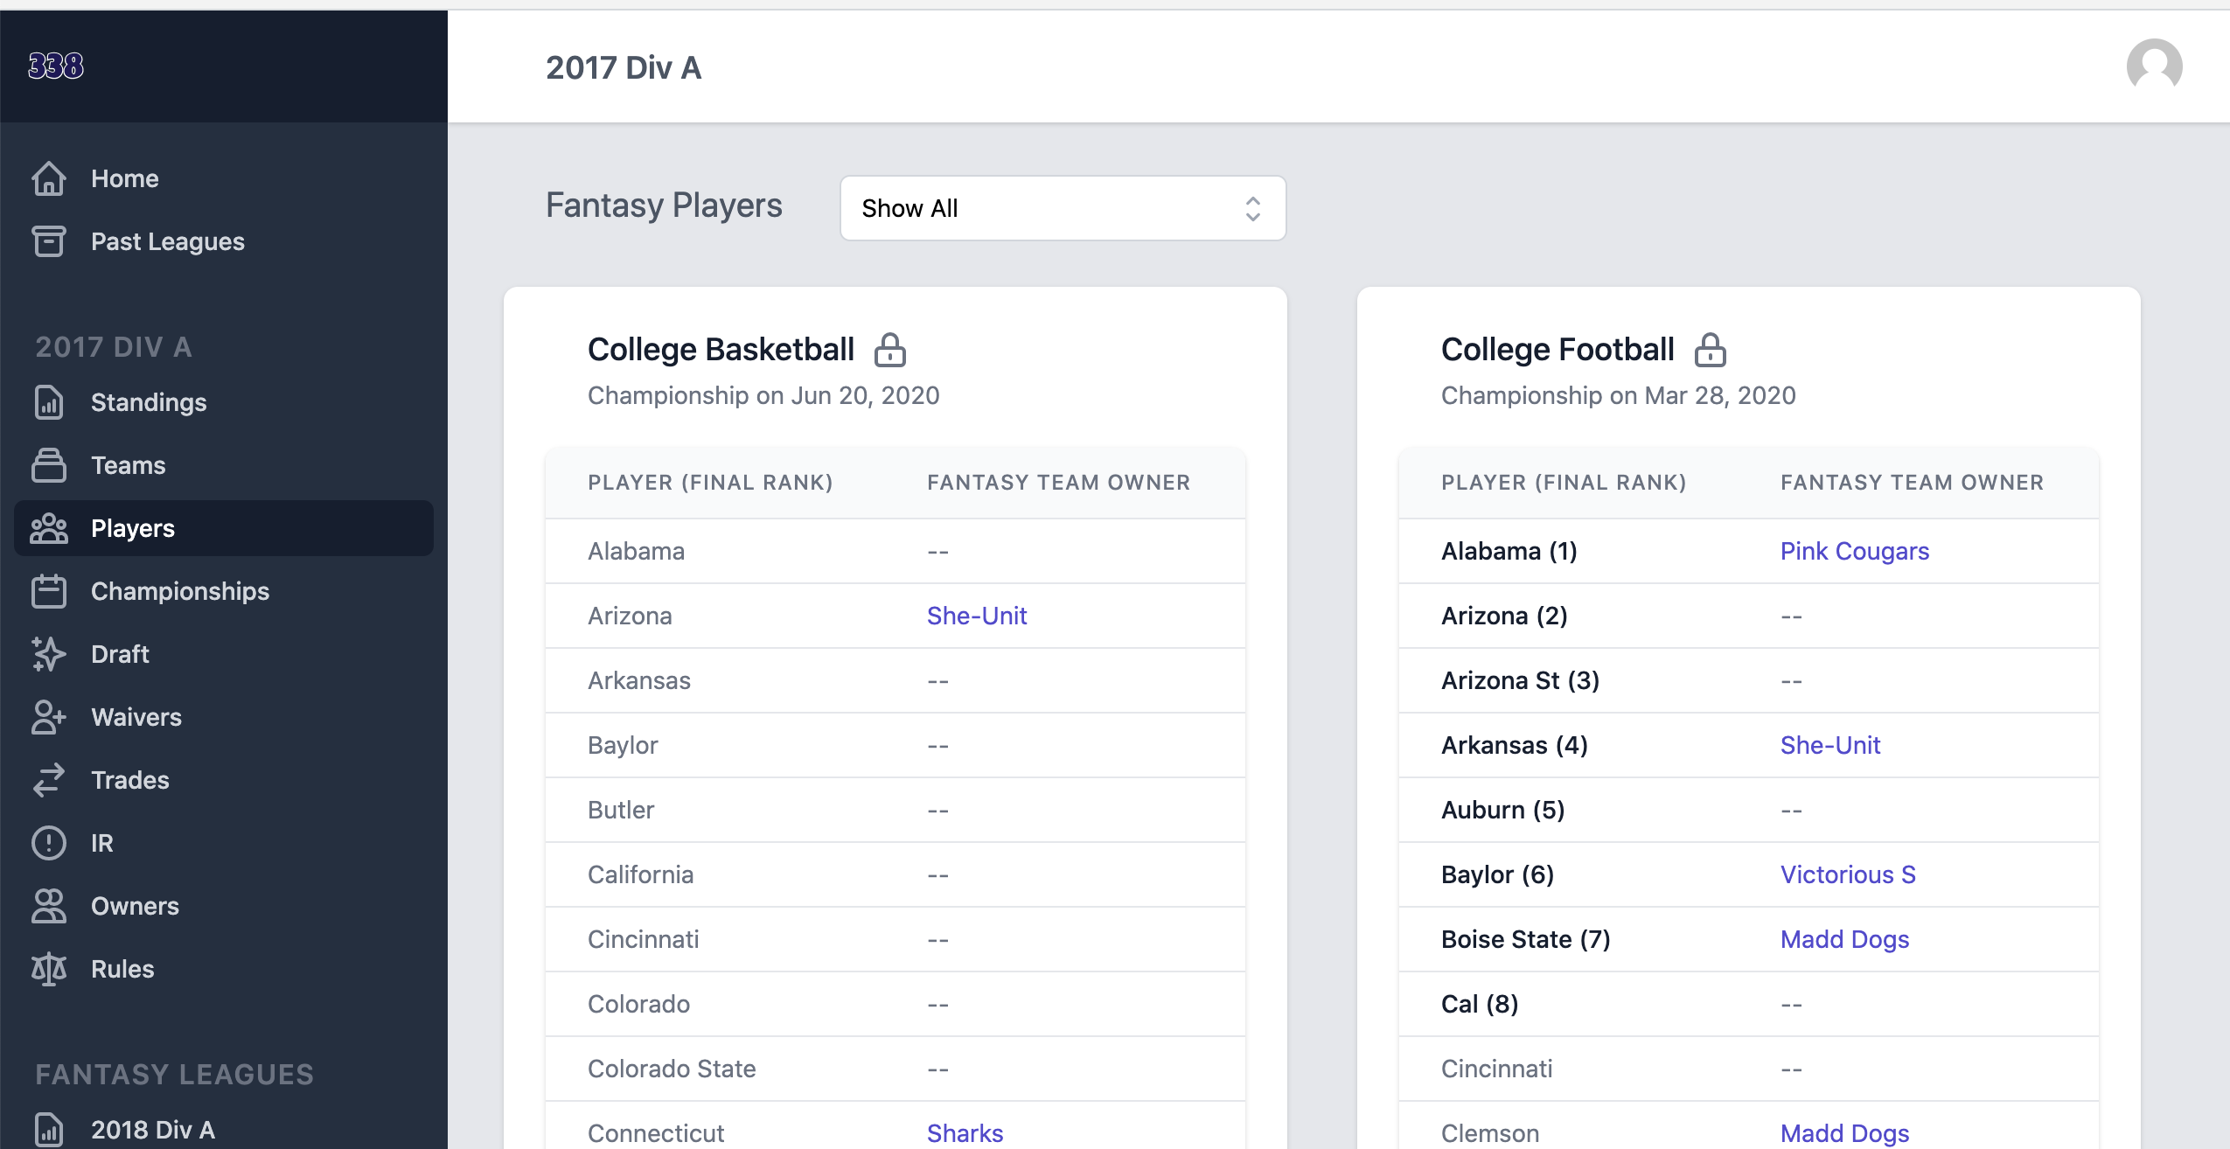The image size is (2230, 1149).
Task: Click the Trades icon in sidebar
Action: [50, 778]
